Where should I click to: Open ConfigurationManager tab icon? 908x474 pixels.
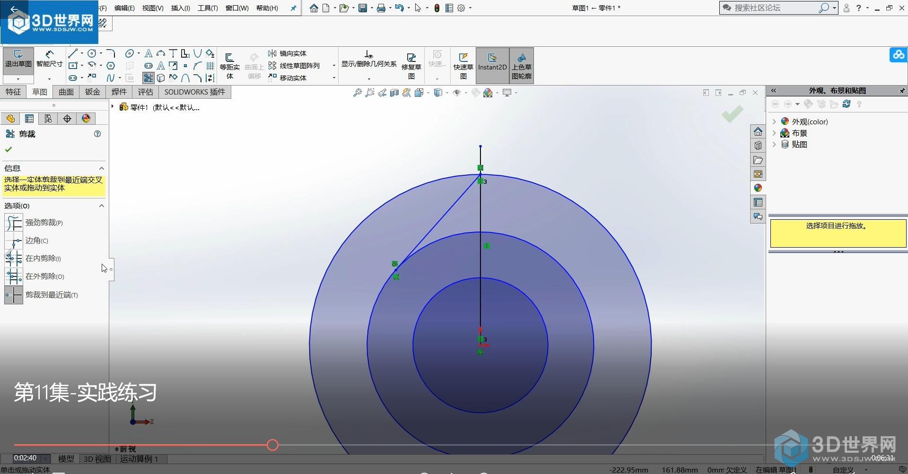[48, 118]
